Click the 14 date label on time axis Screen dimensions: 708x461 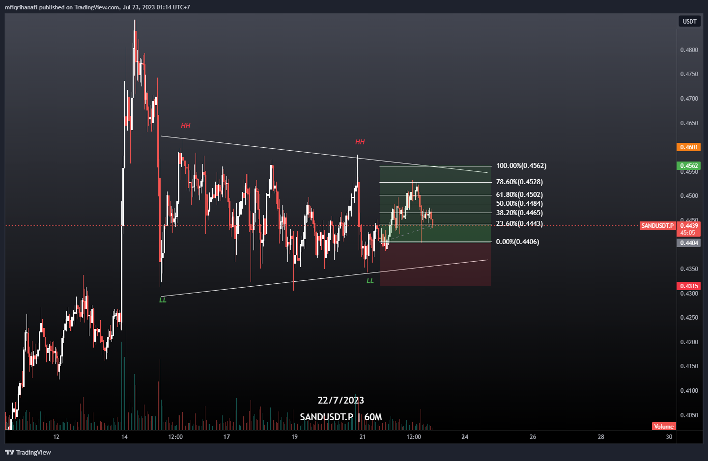pos(124,437)
